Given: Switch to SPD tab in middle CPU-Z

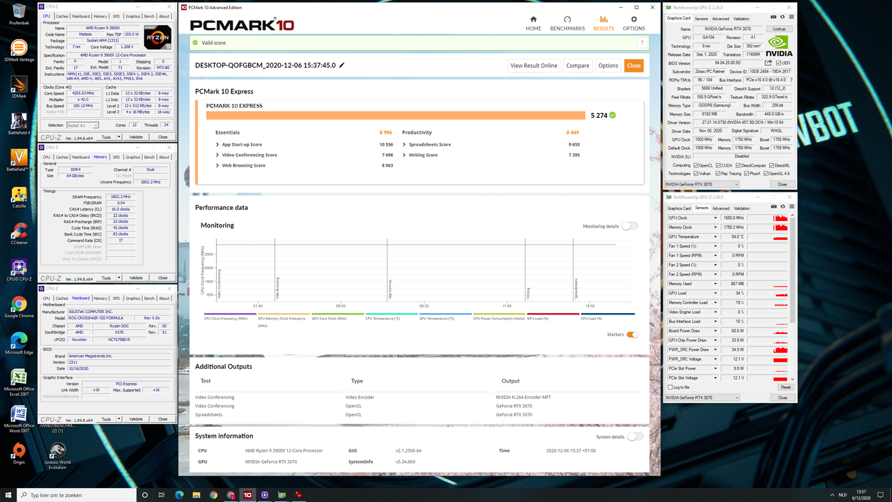Looking at the screenshot, I should (116, 157).
